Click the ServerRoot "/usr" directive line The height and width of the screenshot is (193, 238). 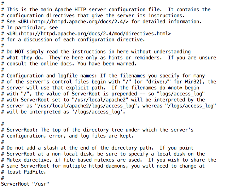click(25, 184)
